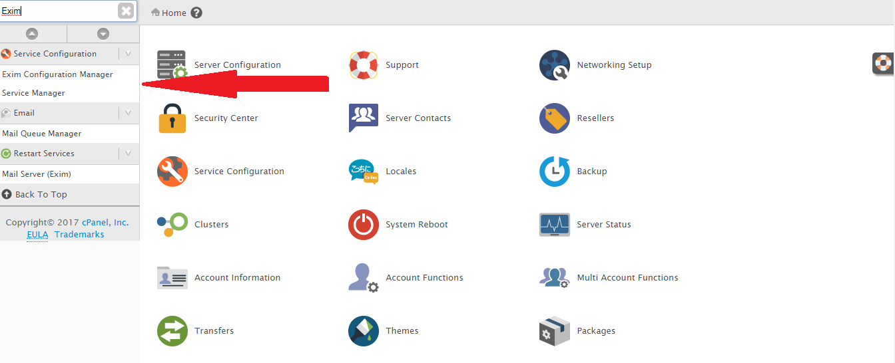Open the Account Functions text label
Image resolution: width=895 pixels, height=363 pixels.
click(424, 278)
